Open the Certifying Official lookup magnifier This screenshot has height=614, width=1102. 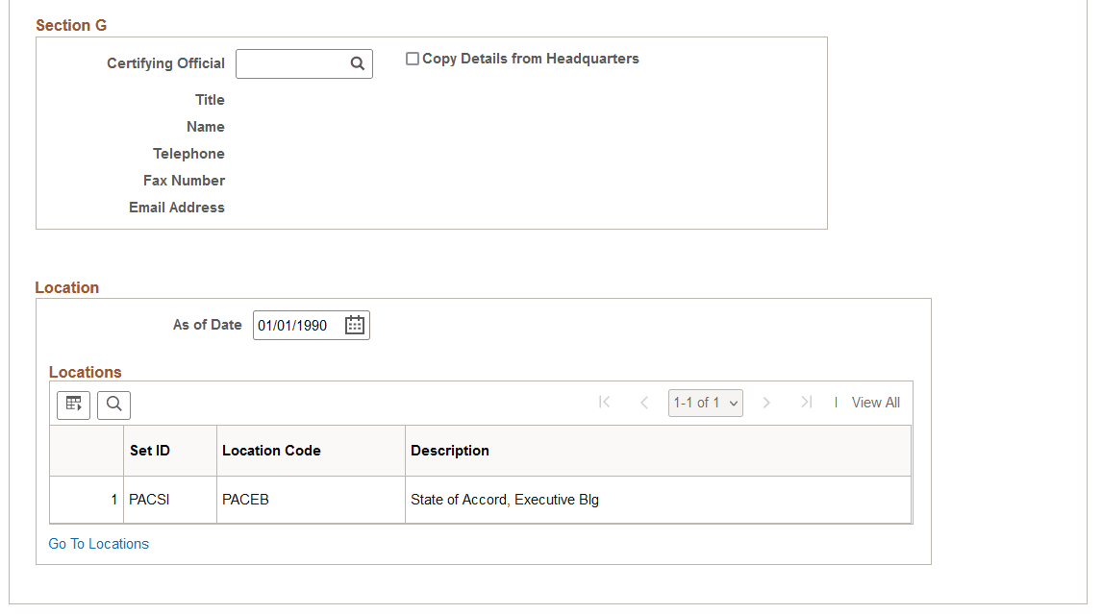click(359, 63)
